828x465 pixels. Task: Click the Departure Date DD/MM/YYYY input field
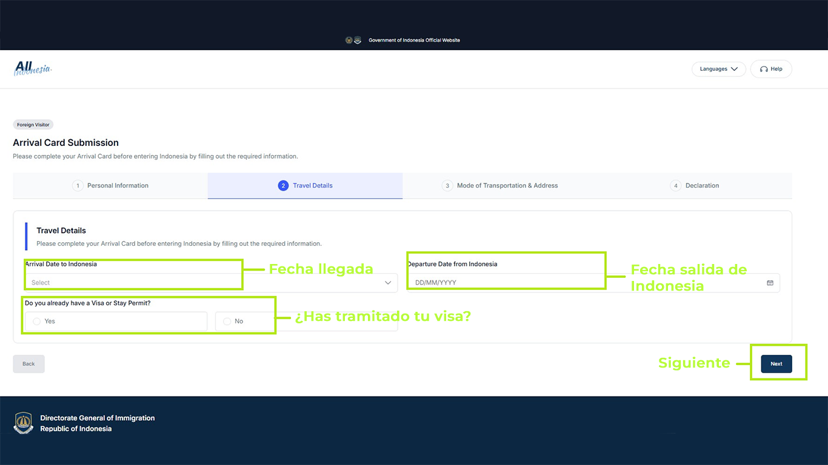[x=593, y=283]
